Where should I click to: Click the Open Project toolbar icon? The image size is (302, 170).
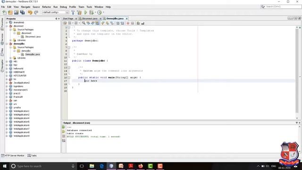click(x=16, y=13)
